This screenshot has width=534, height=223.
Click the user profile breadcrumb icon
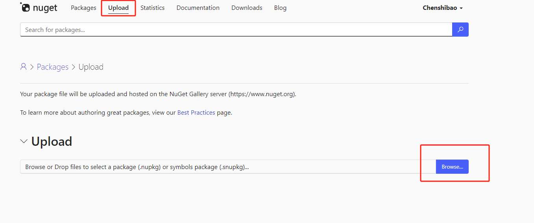(24, 67)
